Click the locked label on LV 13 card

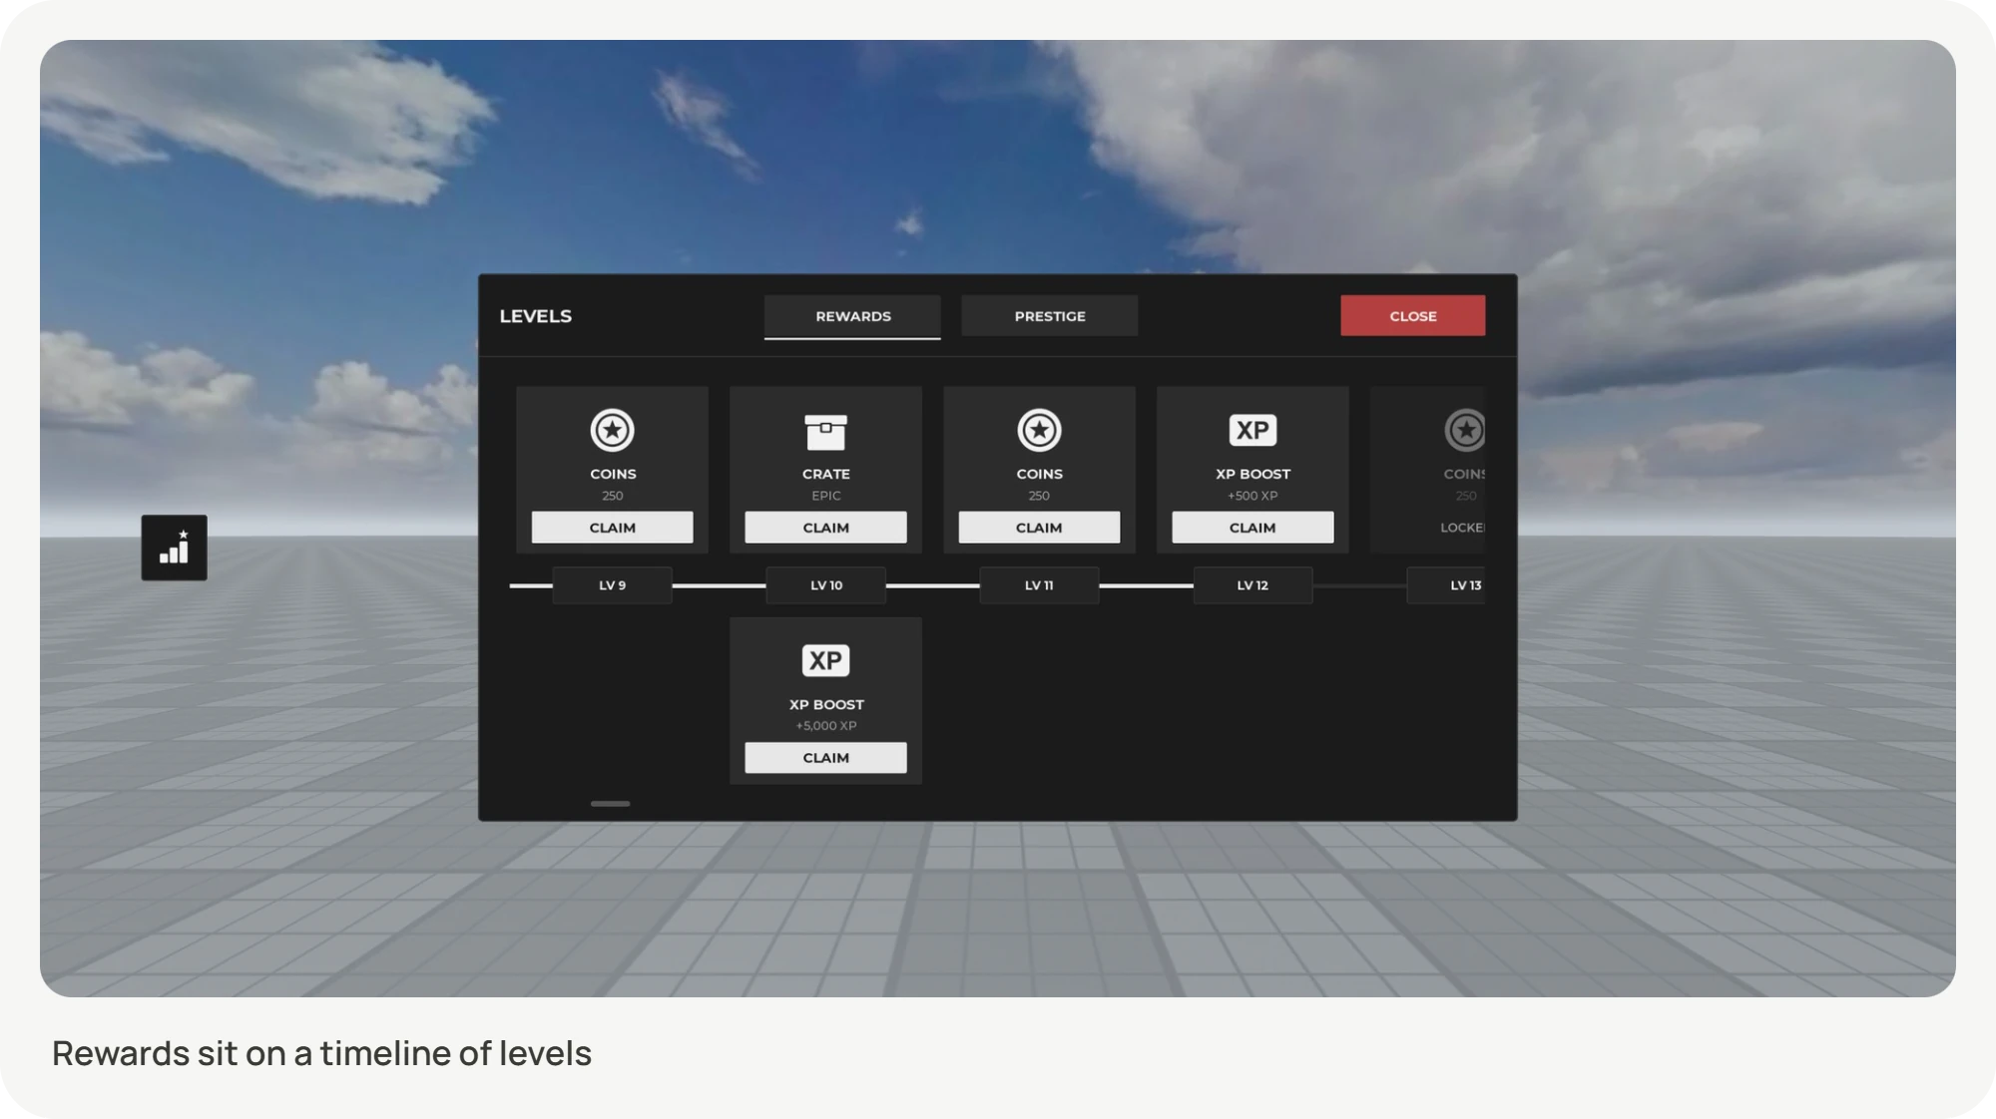1462,528
